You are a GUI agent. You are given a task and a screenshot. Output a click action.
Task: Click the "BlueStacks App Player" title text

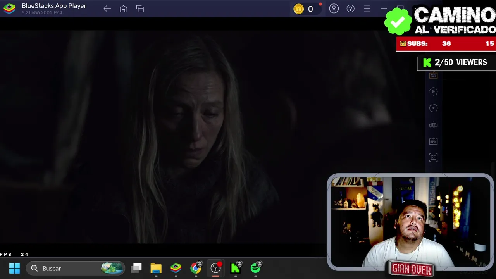pos(54,6)
